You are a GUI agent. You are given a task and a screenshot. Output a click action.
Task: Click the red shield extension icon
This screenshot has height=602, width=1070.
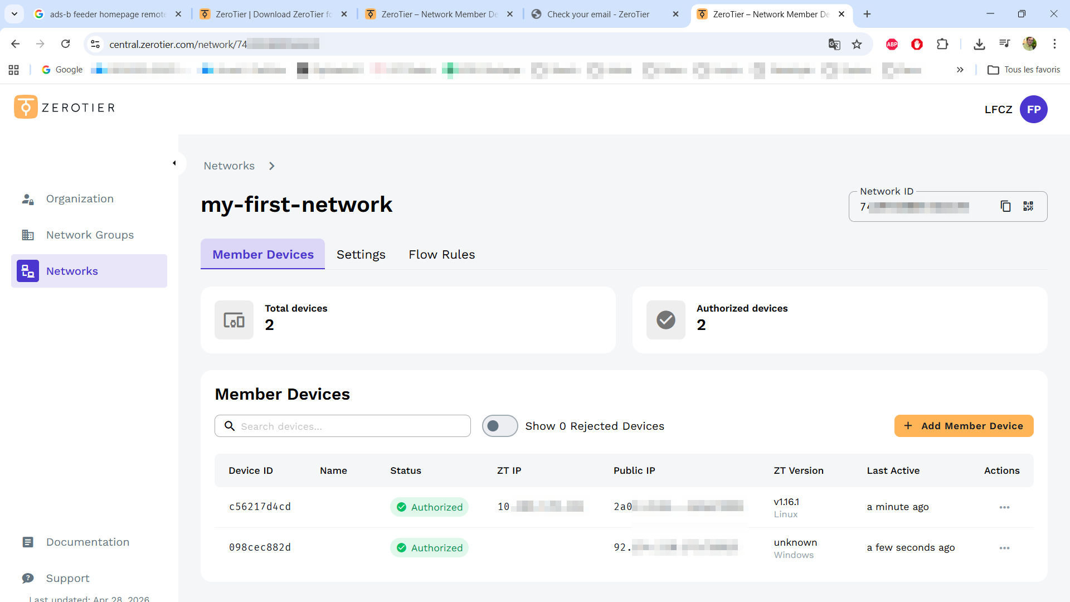(x=917, y=44)
